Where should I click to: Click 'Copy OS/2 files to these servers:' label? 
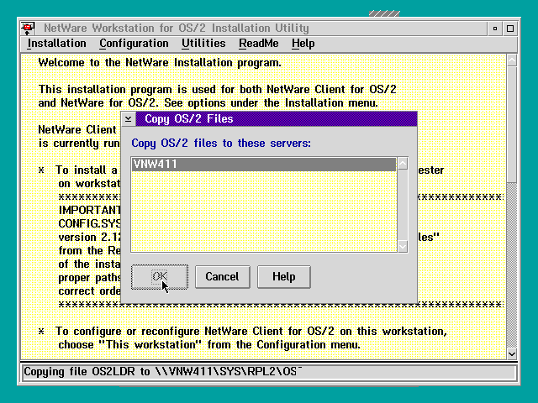click(x=221, y=144)
